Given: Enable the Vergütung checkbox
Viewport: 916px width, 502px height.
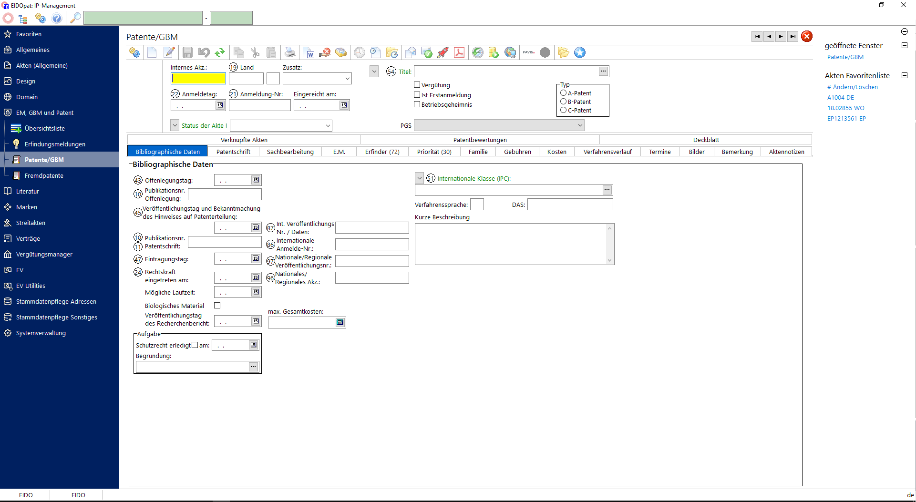Looking at the screenshot, I should (417, 85).
